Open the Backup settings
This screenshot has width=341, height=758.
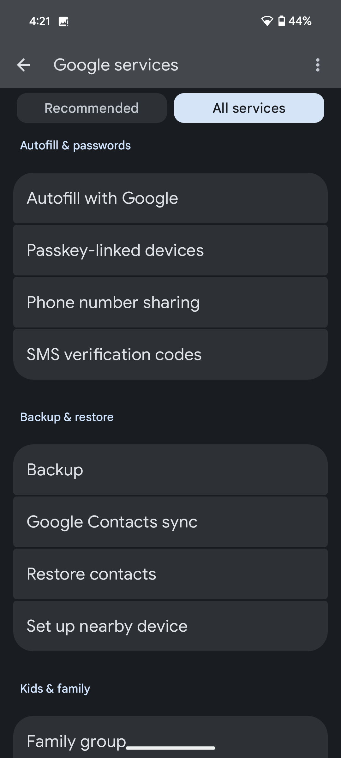(170, 470)
